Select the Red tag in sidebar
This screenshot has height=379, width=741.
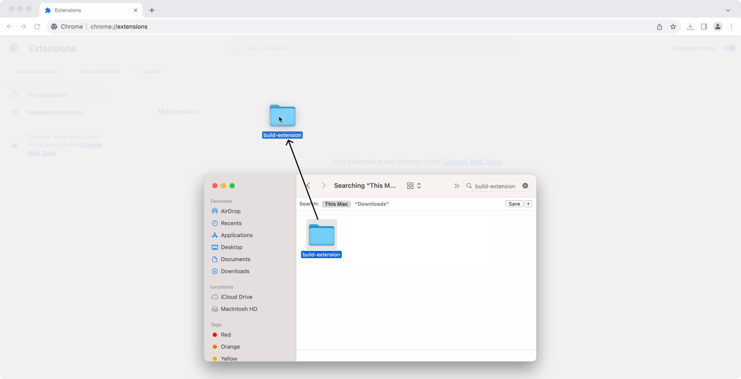click(225, 335)
